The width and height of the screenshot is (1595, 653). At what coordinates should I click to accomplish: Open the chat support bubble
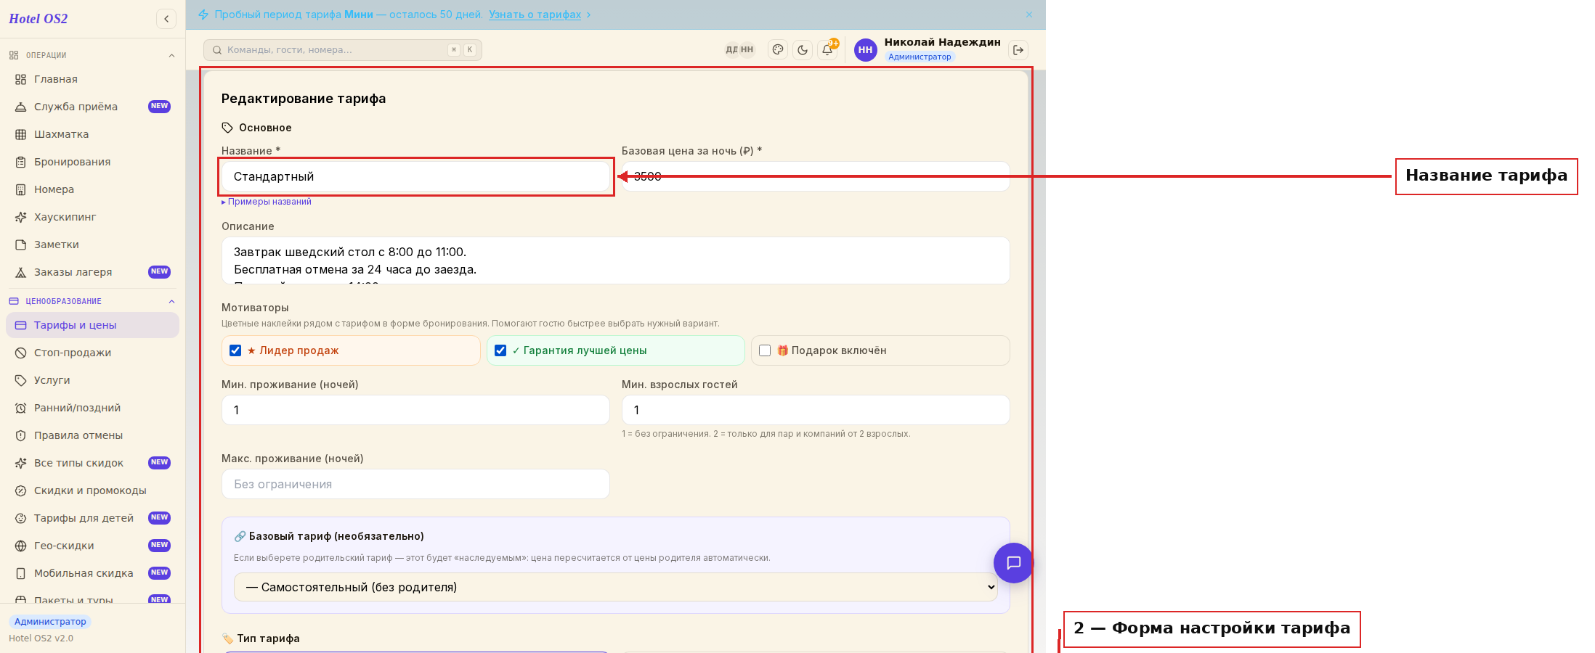click(1013, 563)
